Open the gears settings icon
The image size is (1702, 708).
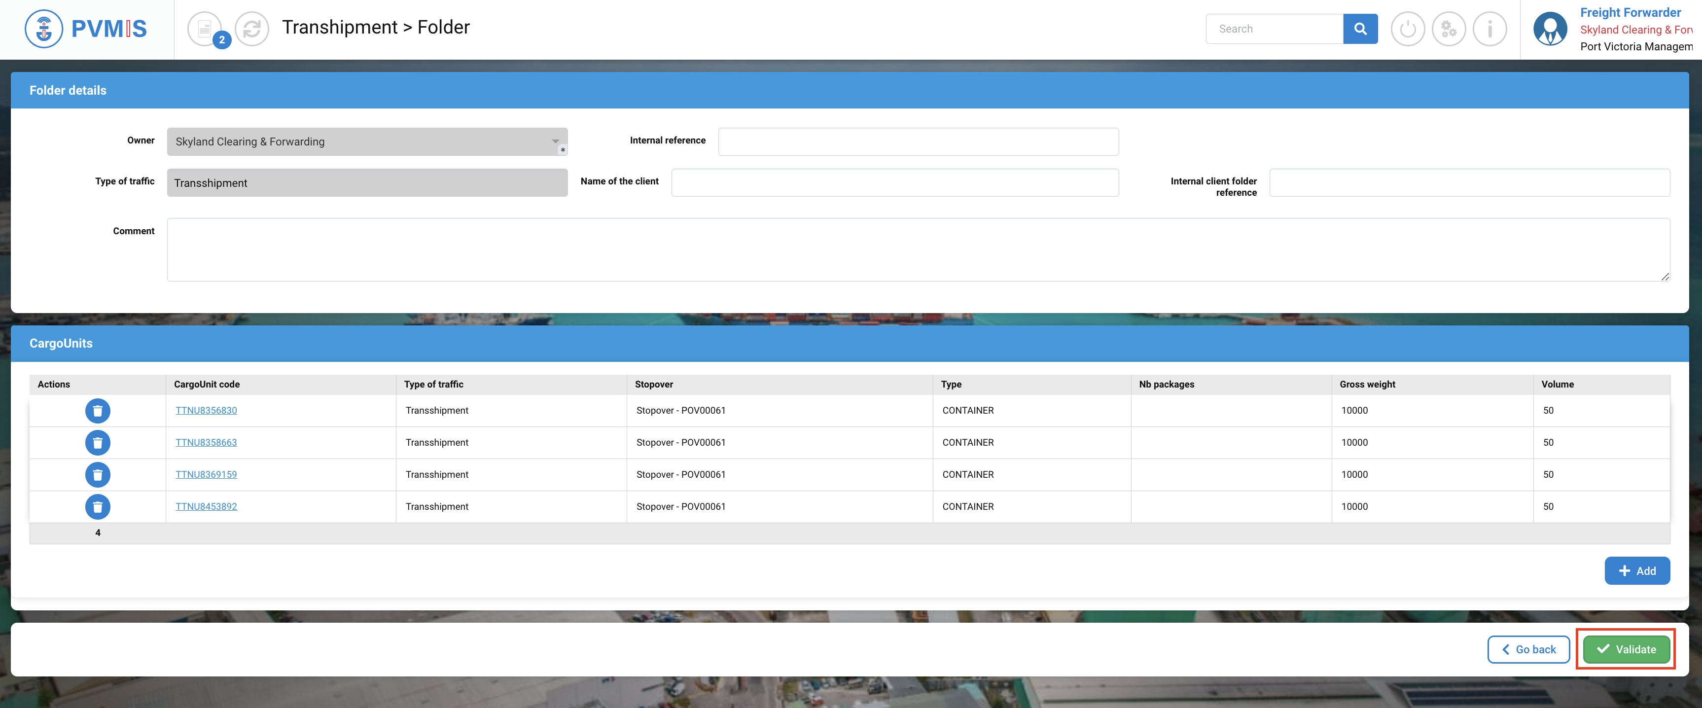1448,29
